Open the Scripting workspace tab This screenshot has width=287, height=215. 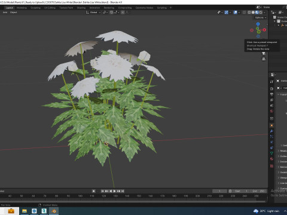[161, 8]
